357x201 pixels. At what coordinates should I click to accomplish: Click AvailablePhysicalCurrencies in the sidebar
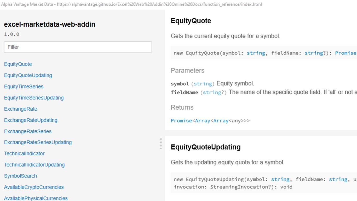(36, 198)
